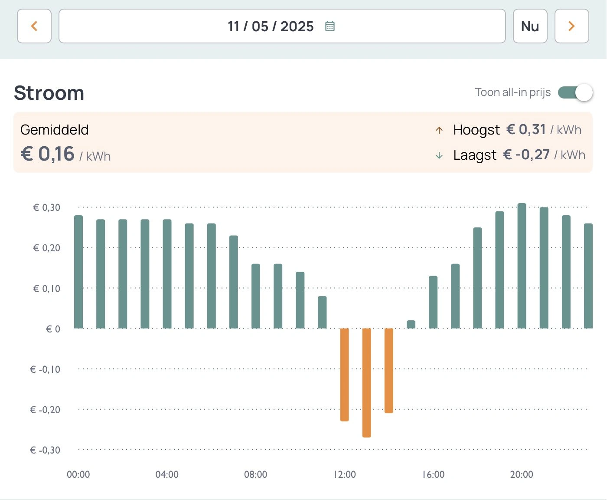Screen dimensions: 607x500
Task: Click the small green bar near 15:00
Action: [x=411, y=323]
